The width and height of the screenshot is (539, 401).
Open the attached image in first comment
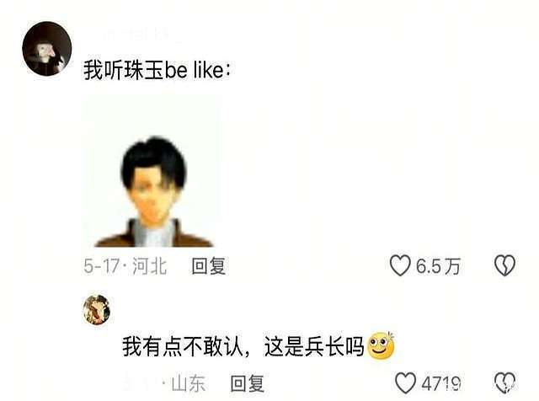(152, 171)
